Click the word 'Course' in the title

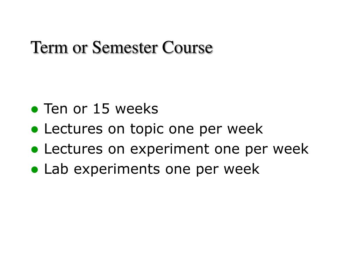(x=187, y=47)
